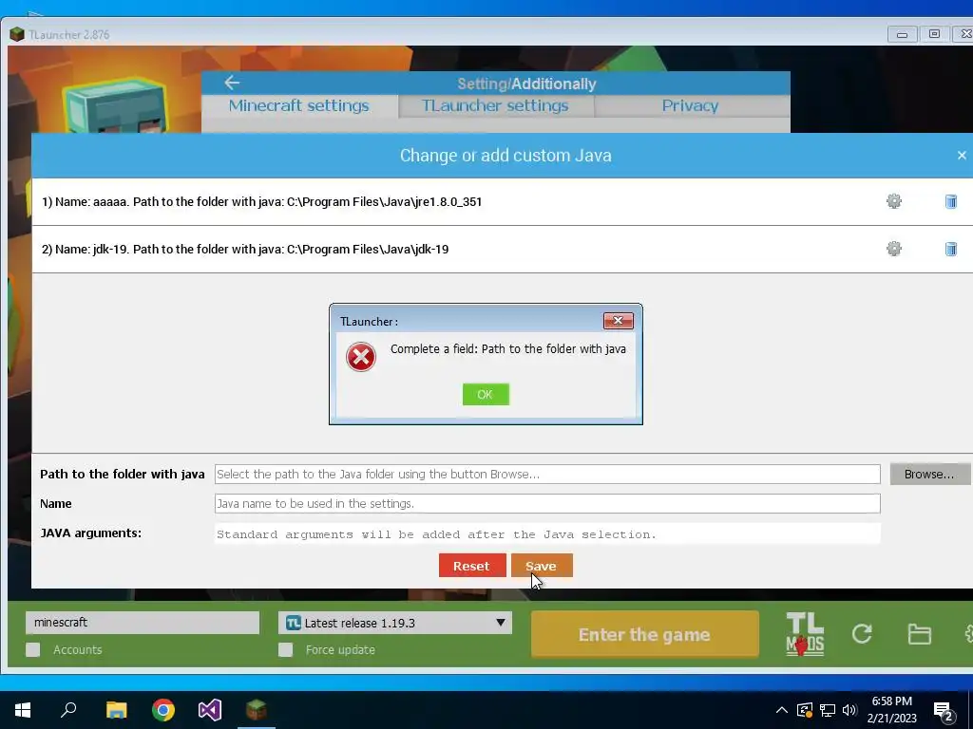The image size is (973, 729).
Task: Click the JAVA arguments text area
Action: (x=547, y=533)
